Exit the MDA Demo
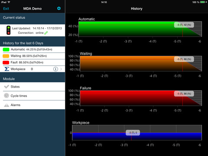208x156 pixels. pyautogui.click(x=6, y=9)
